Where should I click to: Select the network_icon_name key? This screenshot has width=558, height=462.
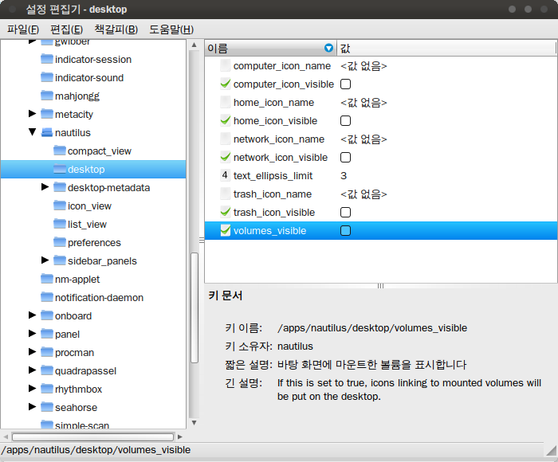(x=279, y=139)
